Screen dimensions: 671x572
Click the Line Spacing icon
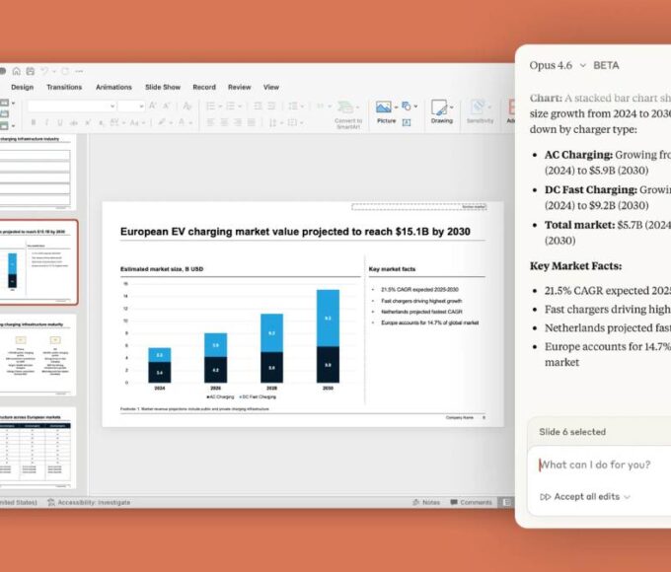point(293,106)
